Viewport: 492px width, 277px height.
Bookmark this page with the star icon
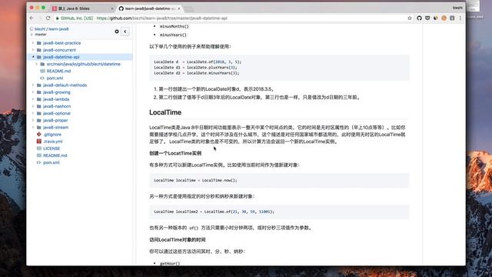(x=410, y=18)
